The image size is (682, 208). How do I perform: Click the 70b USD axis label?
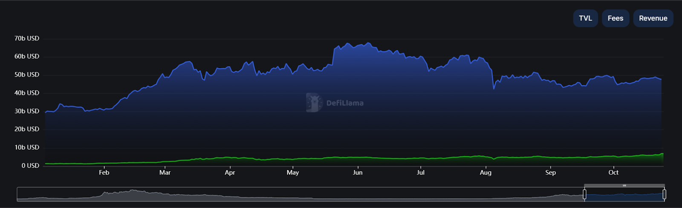27,38
